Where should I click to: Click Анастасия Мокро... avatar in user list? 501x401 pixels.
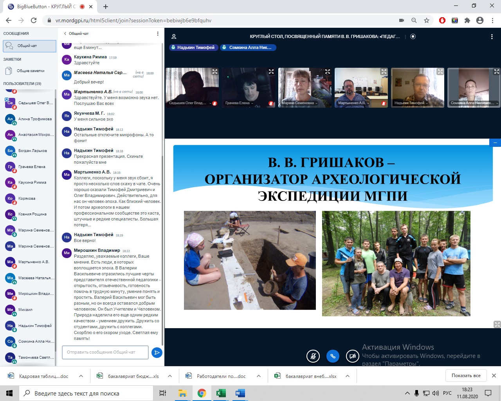pyautogui.click(x=10, y=135)
